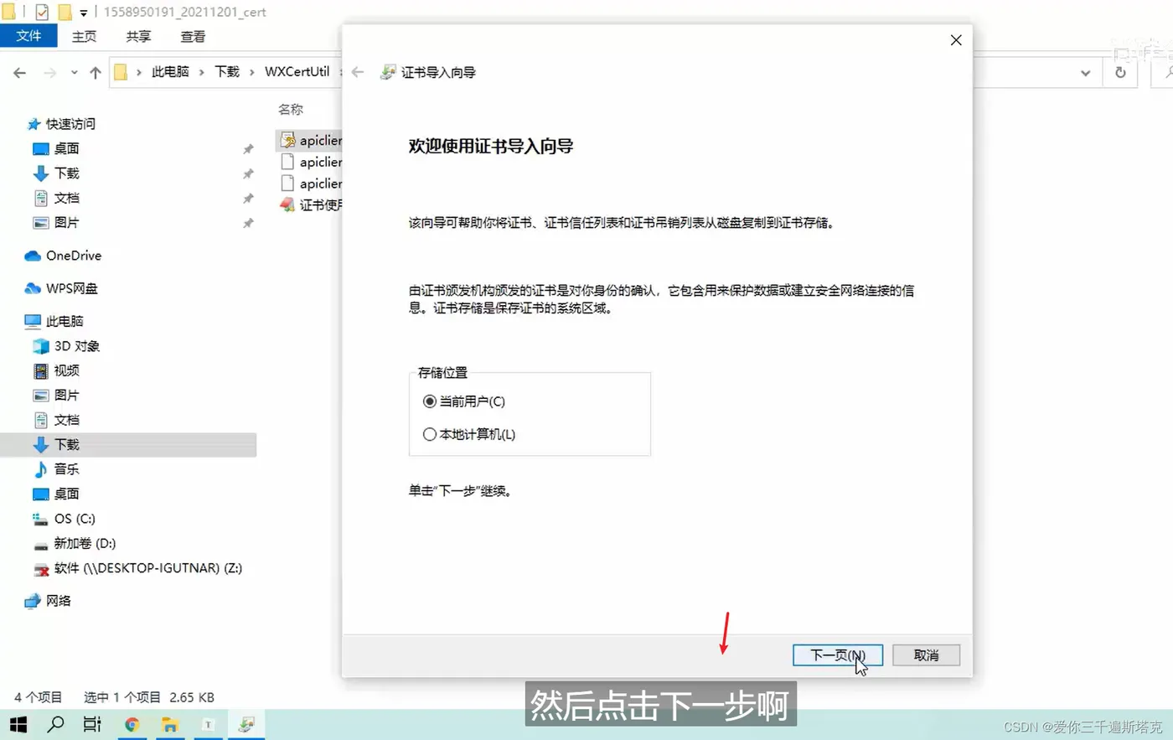Select OneDrive in the navigation pane
1173x740 pixels.
point(73,256)
